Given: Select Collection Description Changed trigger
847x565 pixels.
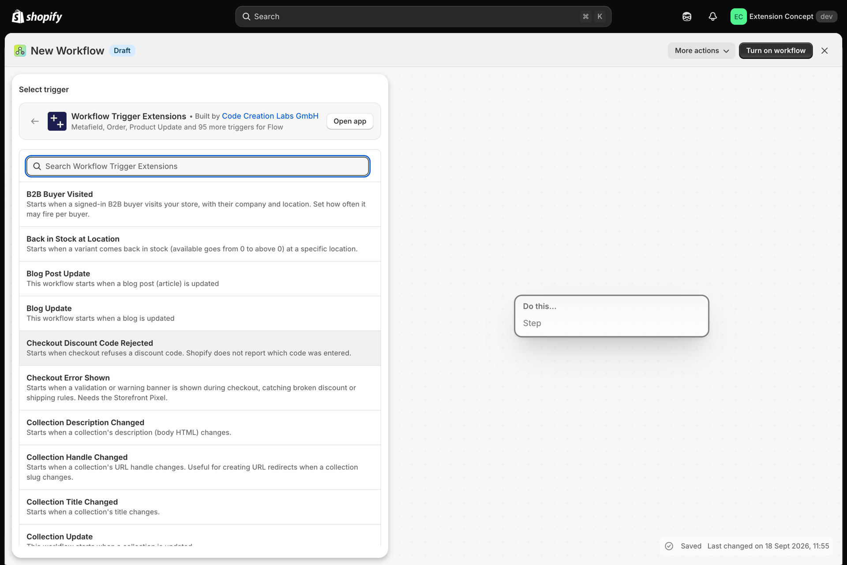Looking at the screenshot, I should point(200,428).
